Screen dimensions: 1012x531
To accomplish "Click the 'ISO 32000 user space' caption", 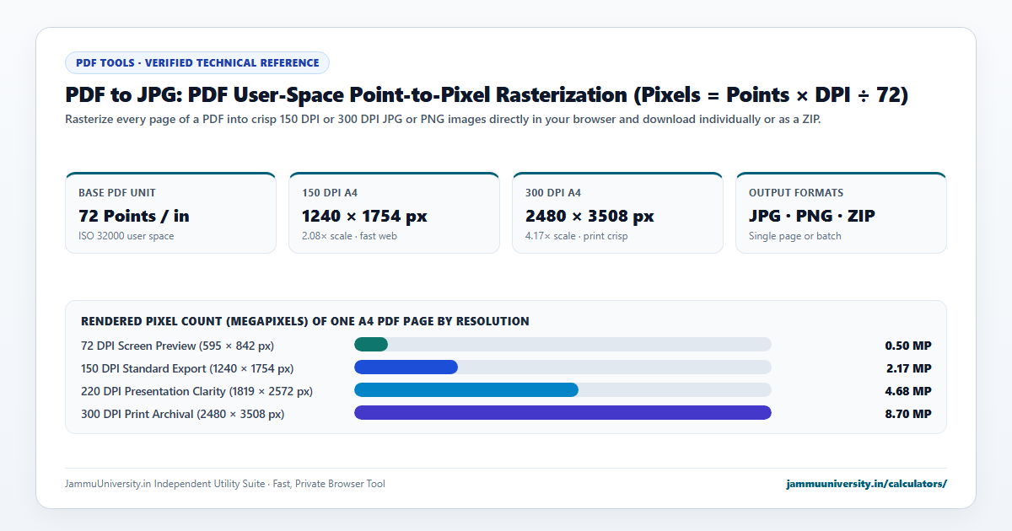I will point(126,236).
